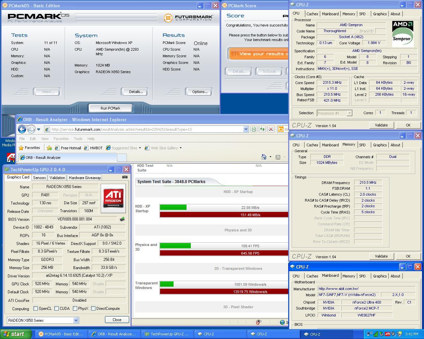424x339 pixels.
Task: Open Graphics tab in bottom CPU-Z window
Action: (x=380, y=276)
